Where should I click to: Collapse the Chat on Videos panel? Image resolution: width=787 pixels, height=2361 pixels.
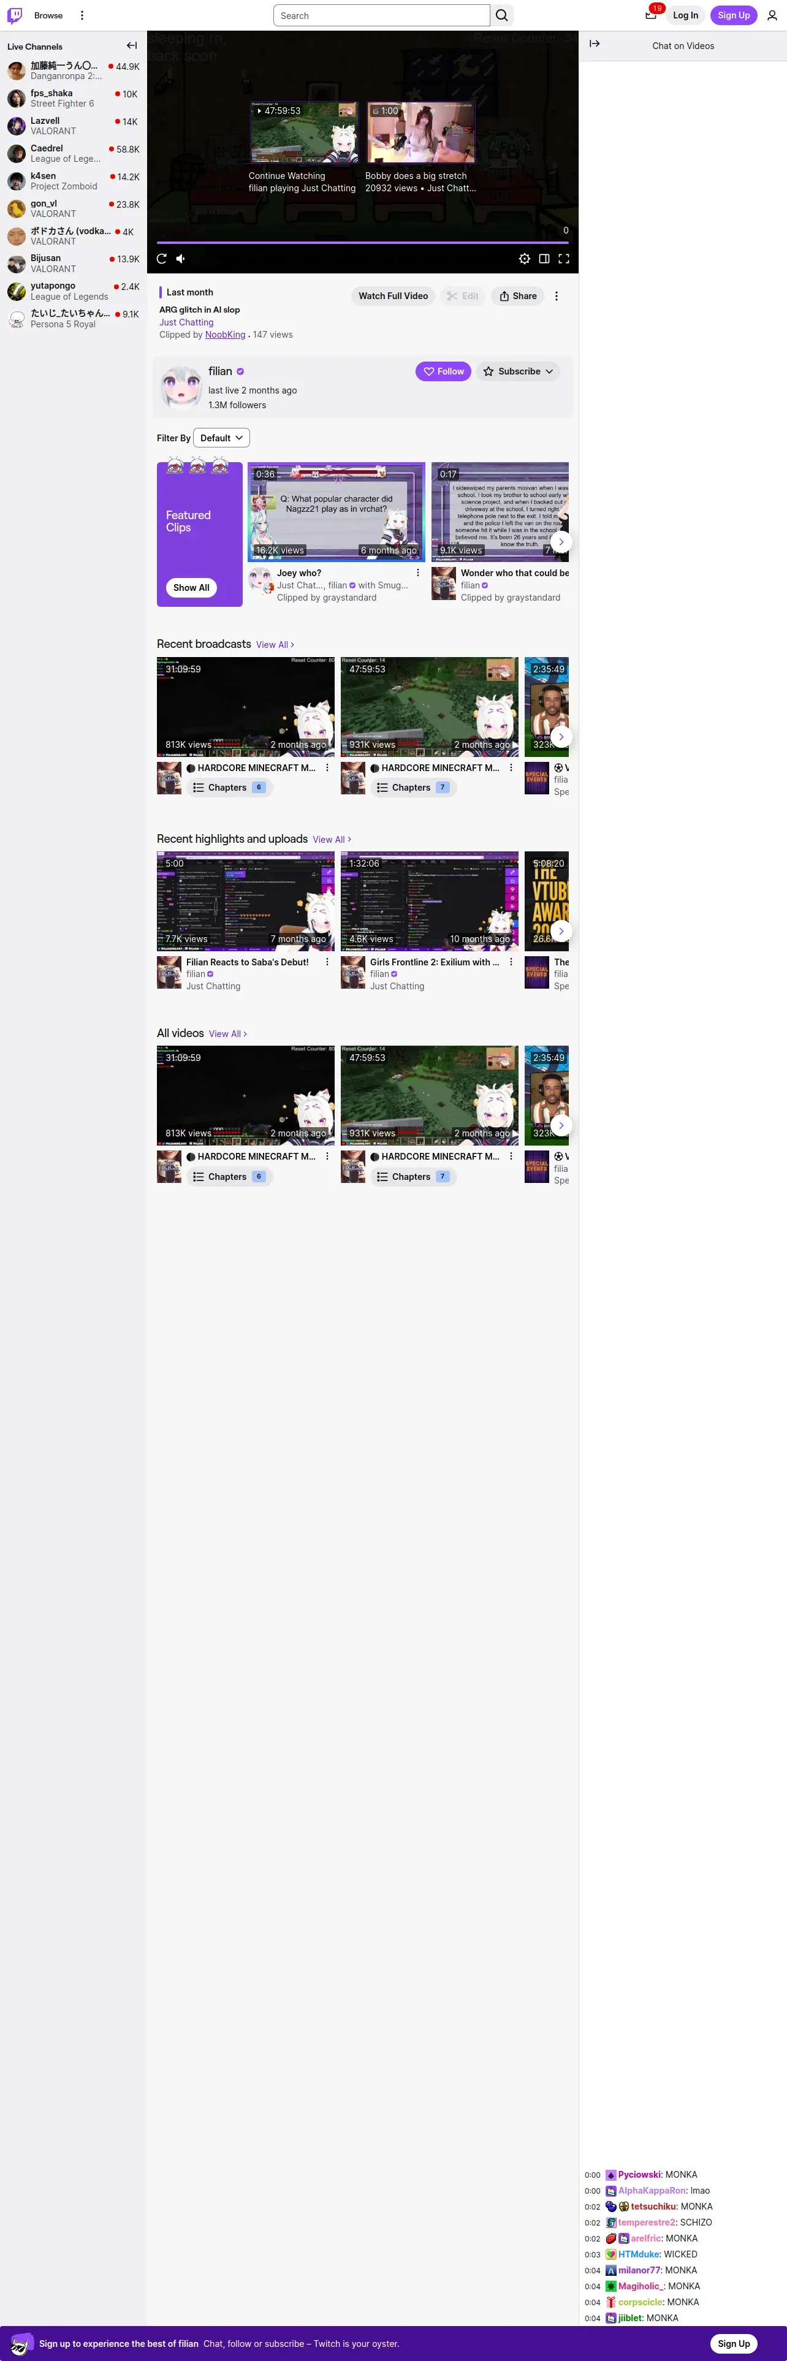pos(595,44)
